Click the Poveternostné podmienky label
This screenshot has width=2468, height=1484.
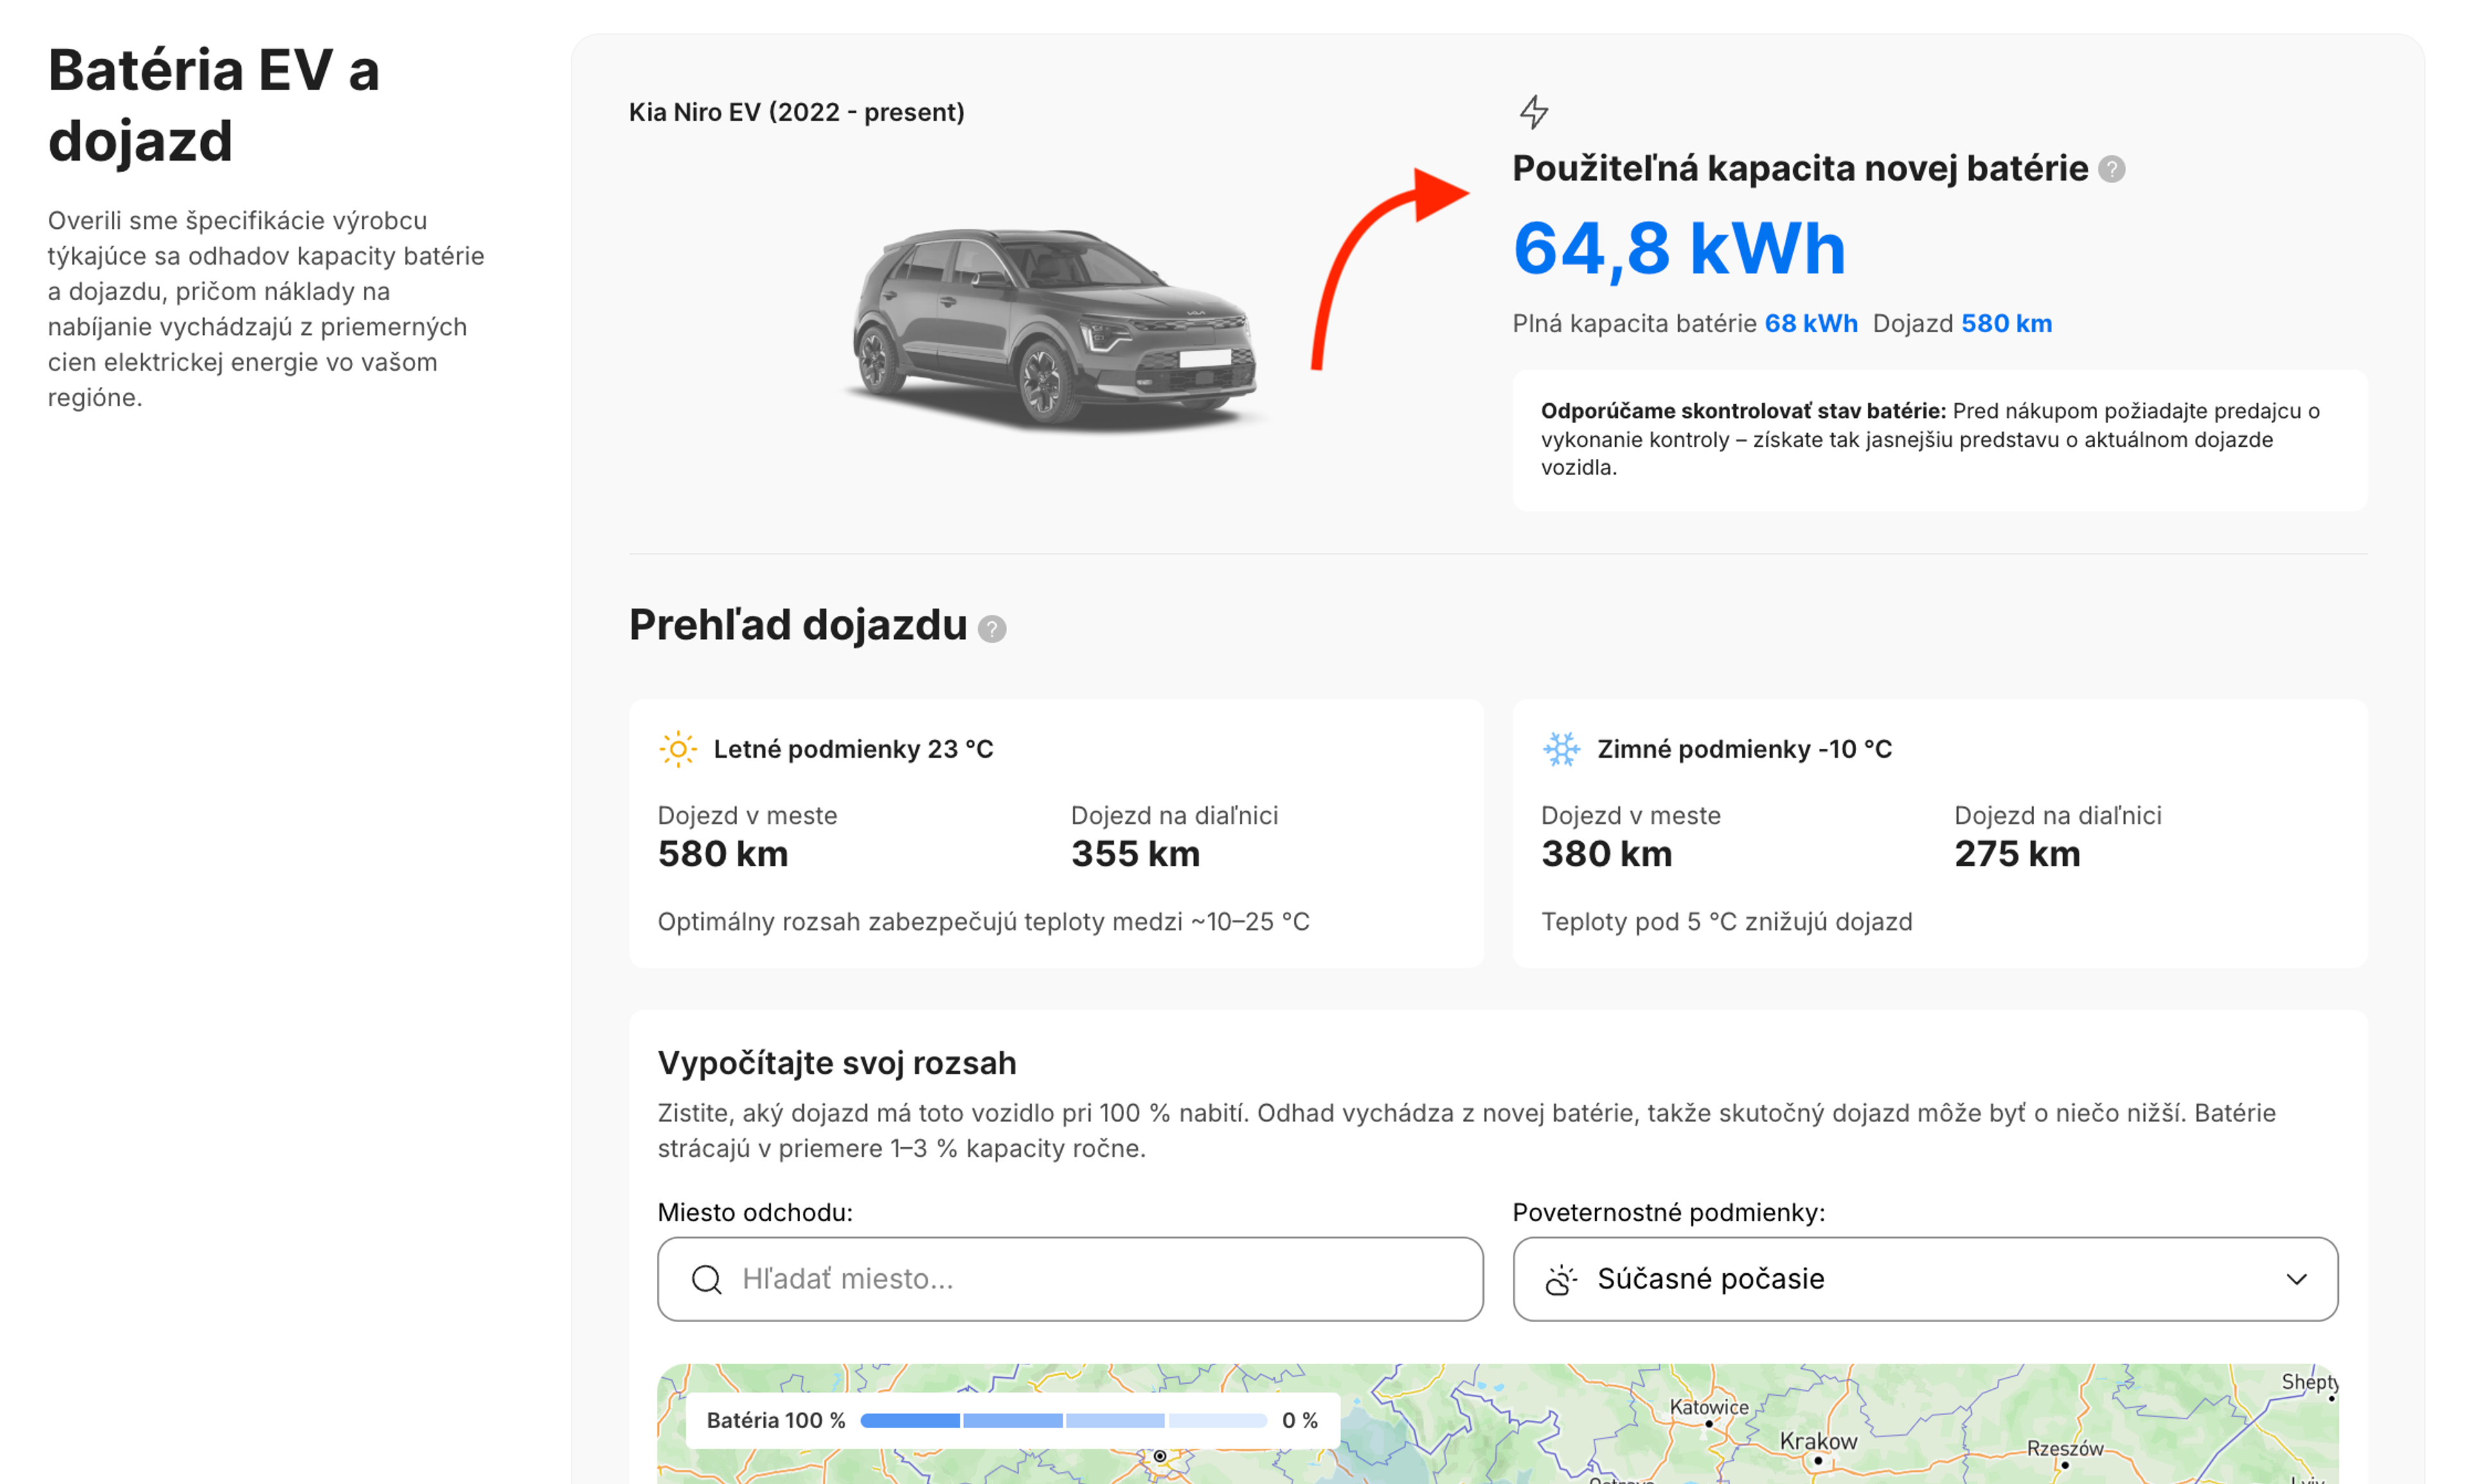pos(1668,1212)
